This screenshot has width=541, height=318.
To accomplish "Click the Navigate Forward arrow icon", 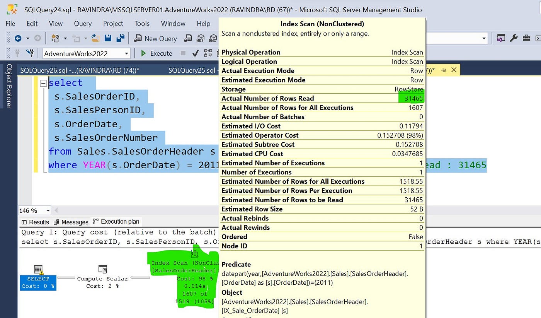I will [x=37, y=38].
